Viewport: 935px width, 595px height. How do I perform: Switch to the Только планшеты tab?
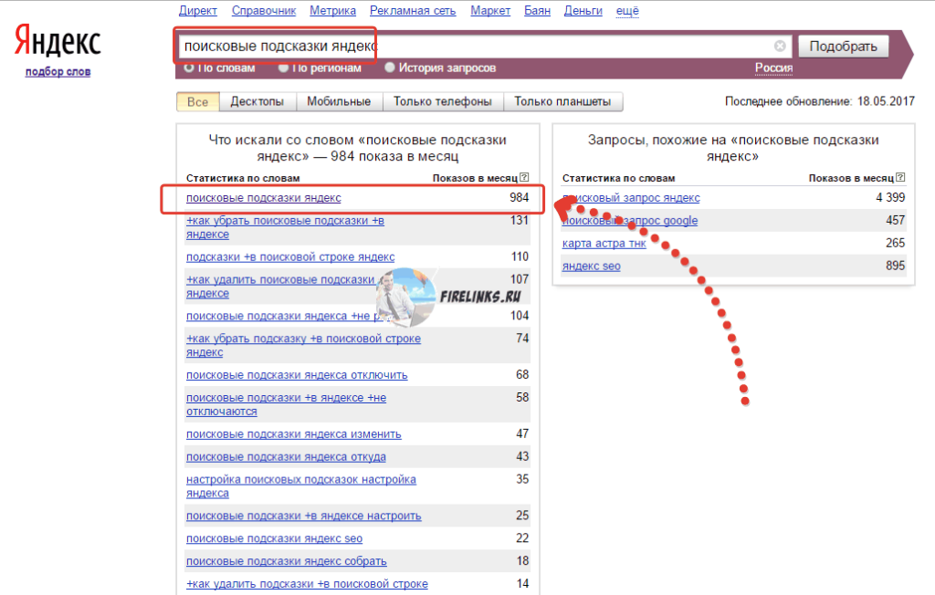pos(562,102)
